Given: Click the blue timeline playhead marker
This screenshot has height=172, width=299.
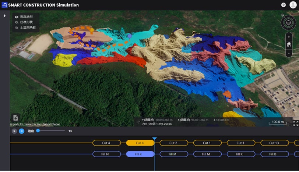Looking at the screenshot, I should pyautogui.click(x=155, y=139).
